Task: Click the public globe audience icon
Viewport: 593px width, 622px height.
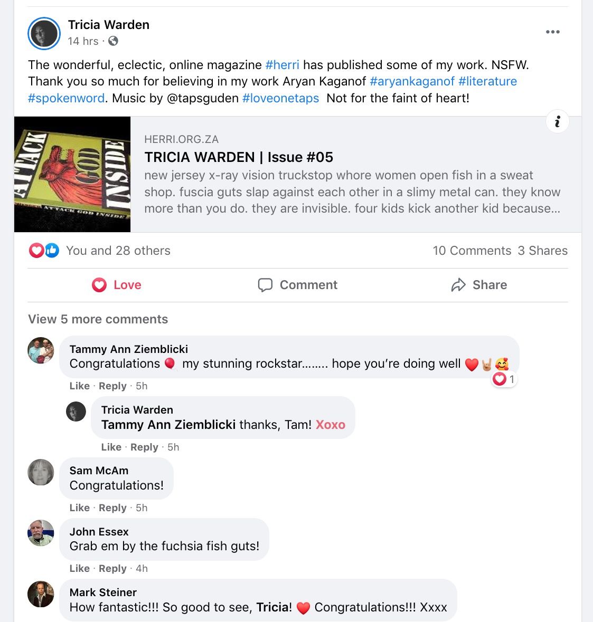Action: tap(113, 41)
